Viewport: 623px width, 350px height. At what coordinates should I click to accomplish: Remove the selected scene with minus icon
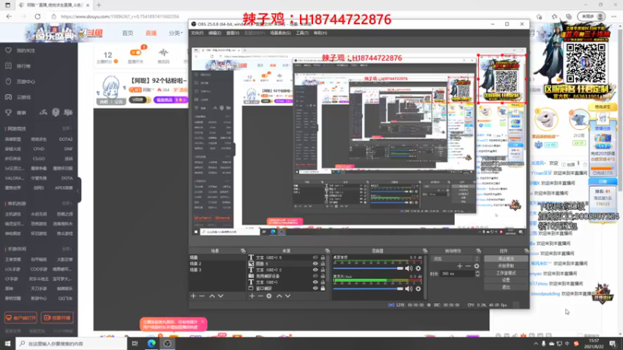pos(202,296)
